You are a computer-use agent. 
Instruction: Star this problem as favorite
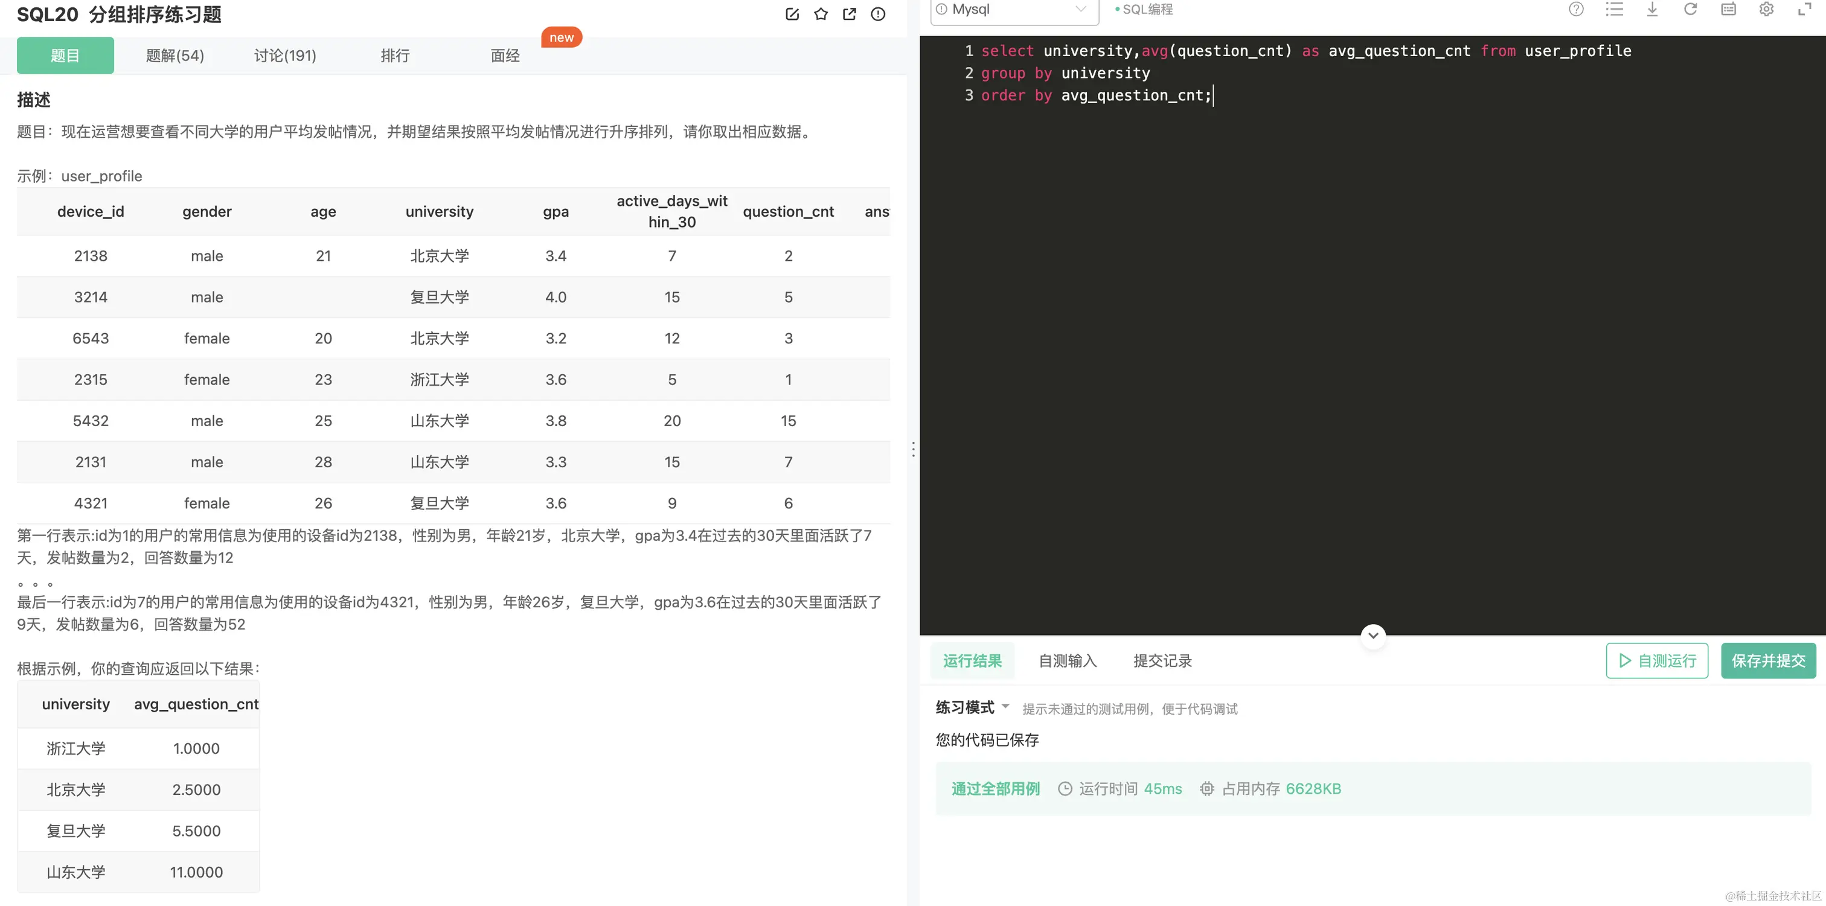pyautogui.click(x=821, y=14)
